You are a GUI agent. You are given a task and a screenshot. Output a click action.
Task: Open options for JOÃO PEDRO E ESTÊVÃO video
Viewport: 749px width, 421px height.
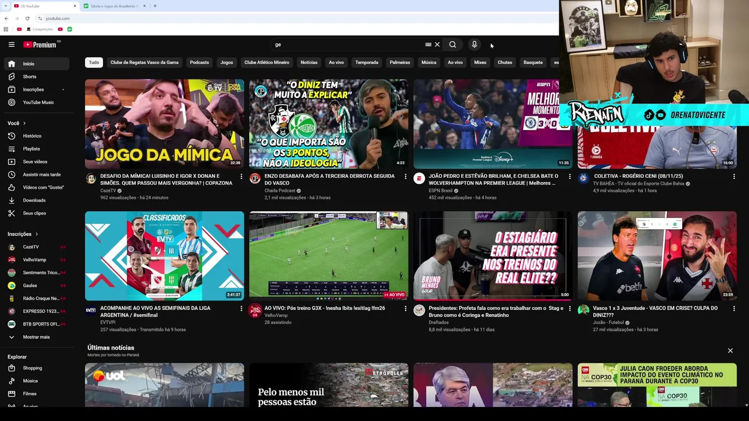click(x=569, y=176)
